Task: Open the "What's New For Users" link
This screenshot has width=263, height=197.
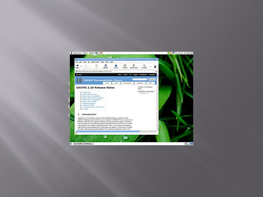Action: pos(90,94)
